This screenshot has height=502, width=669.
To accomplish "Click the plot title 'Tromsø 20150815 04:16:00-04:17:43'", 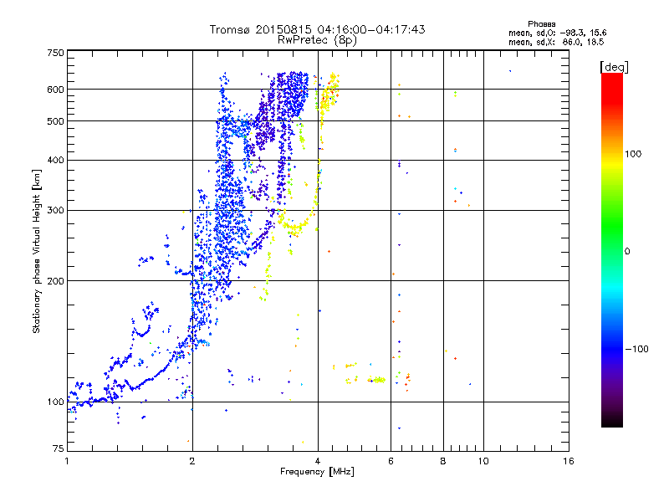I will pyautogui.click(x=317, y=29).
